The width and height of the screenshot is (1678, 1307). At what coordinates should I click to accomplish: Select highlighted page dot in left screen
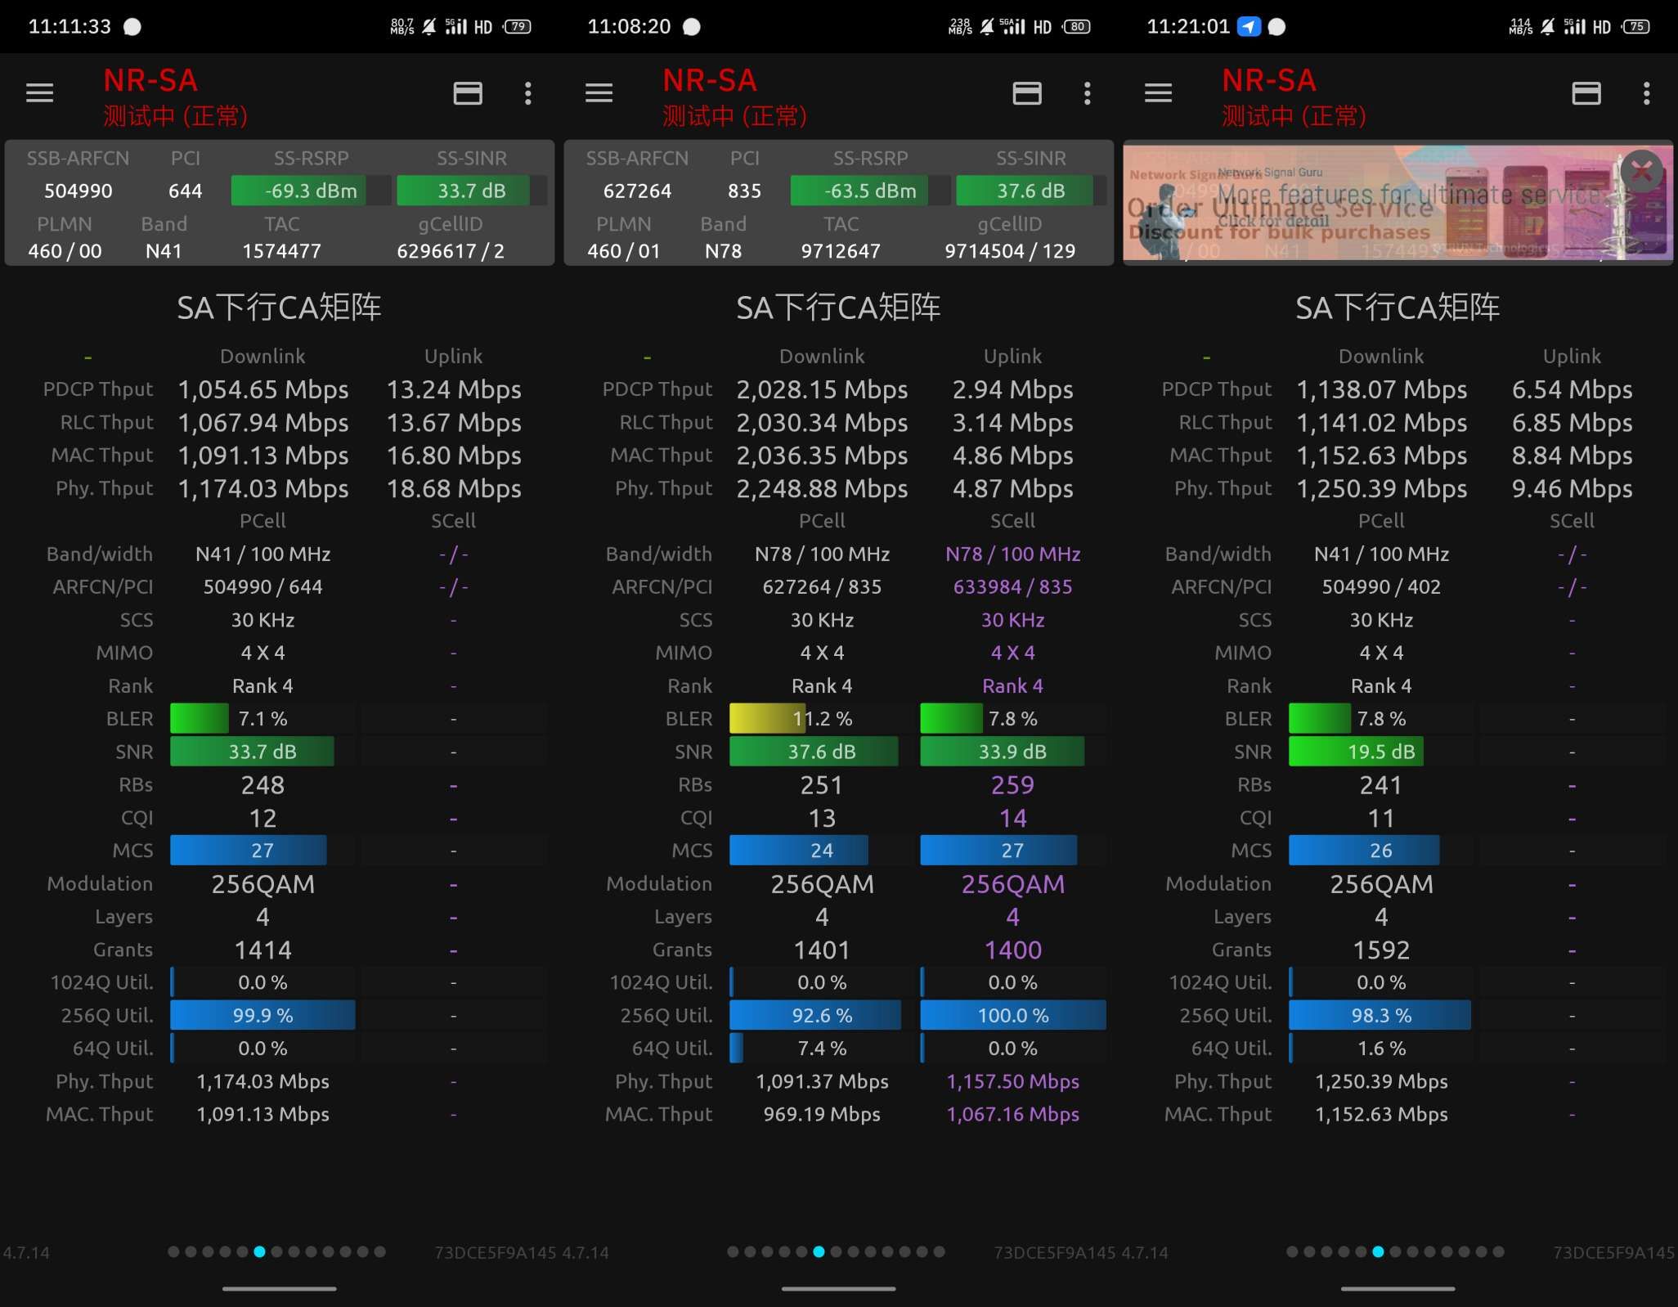(x=259, y=1251)
